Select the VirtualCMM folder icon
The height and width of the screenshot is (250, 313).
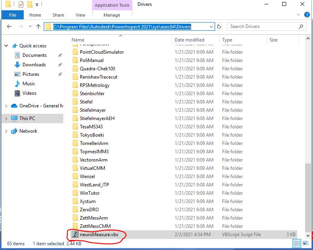tap(75, 168)
